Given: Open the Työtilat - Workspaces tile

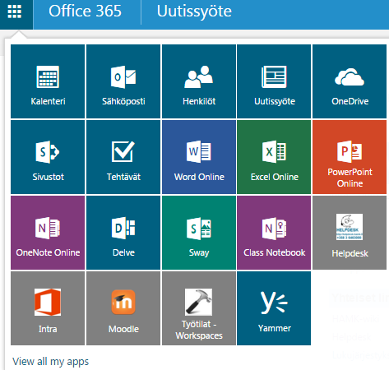Looking at the screenshot, I should (199, 308).
